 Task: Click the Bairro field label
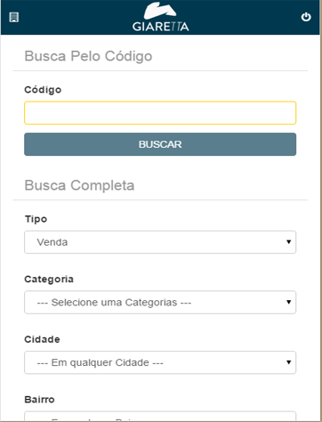click(39, 400)
